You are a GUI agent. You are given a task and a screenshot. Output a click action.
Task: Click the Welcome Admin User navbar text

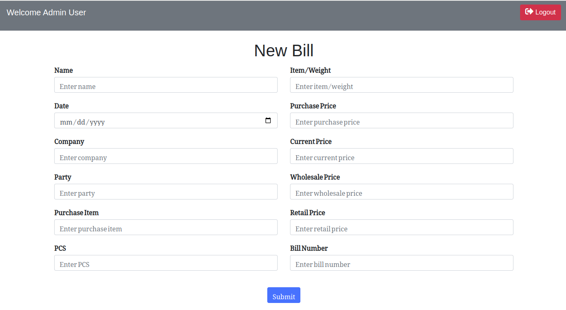46,12
